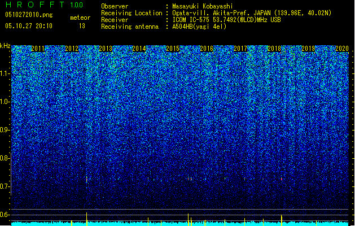The height and width of the screenshot is (226, 355).
Task: Click the Receiving antenna label
Action: coord(130,27)
